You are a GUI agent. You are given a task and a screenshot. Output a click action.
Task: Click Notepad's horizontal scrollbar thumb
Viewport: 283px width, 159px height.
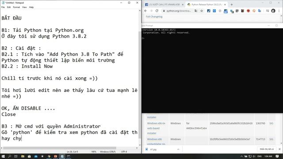[x=60, y=148]
